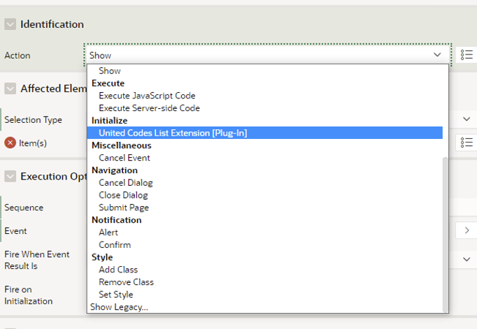Click the Action property label

pyautogui.click(x=17, y=56)
